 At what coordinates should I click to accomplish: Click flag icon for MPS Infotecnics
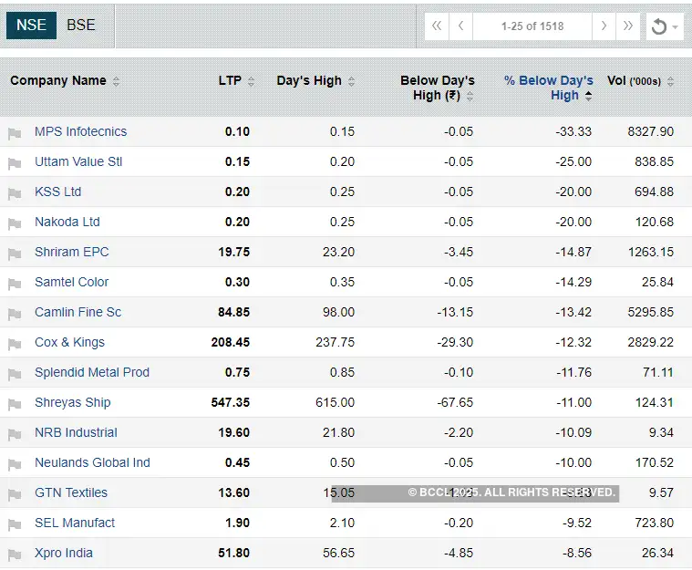[x=15, y=133]
